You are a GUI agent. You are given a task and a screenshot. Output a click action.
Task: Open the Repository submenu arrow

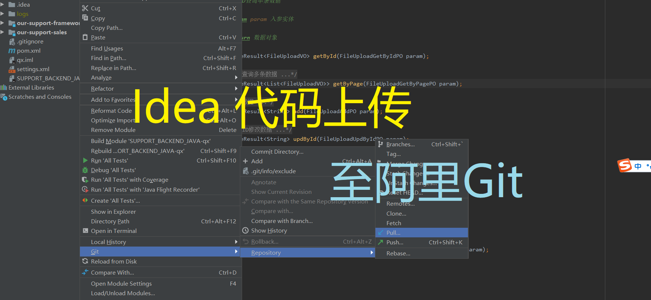pos(372,252)
